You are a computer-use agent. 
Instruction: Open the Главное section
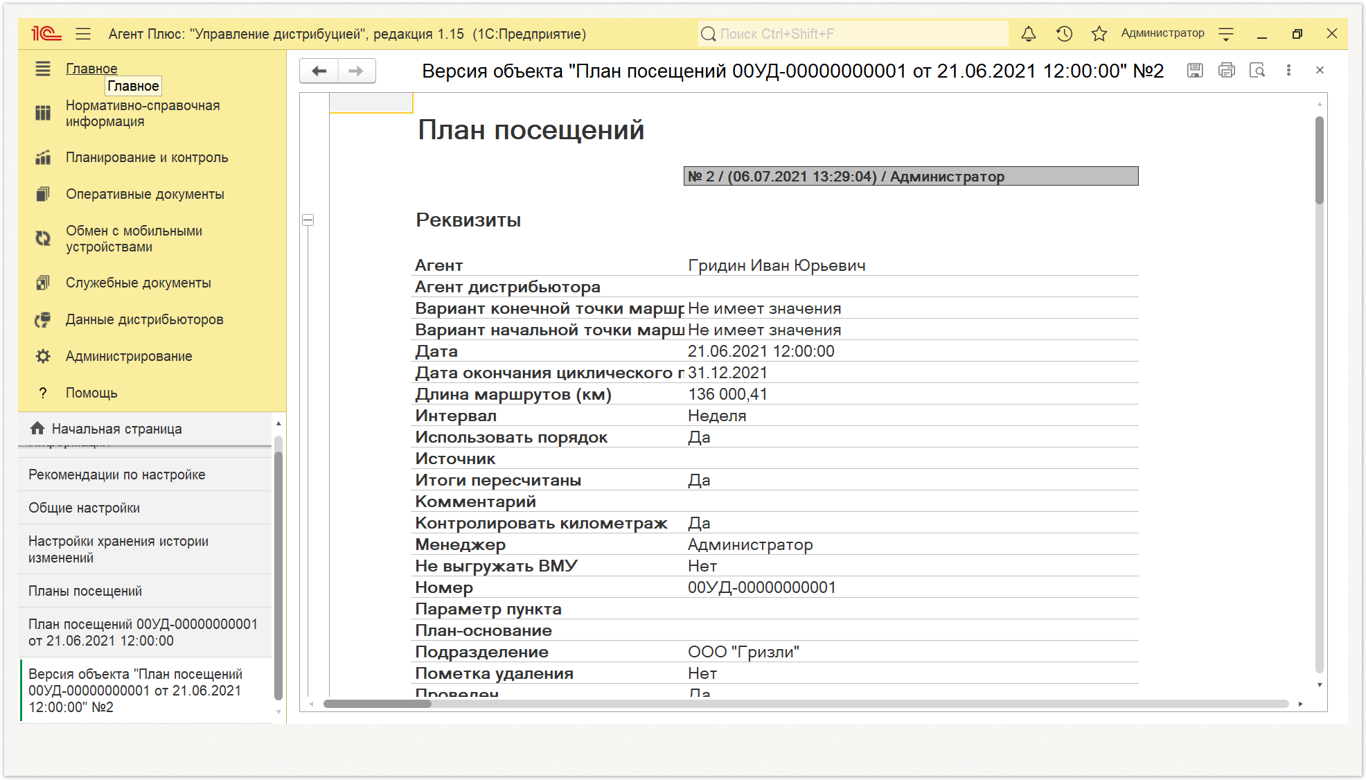[91, 69]
